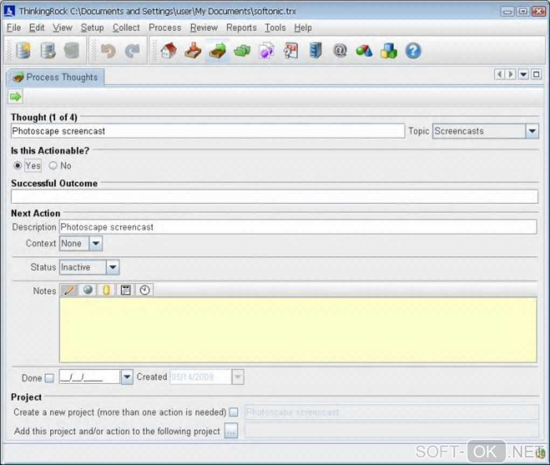
Task: Click the globe link icon in Notes
Action: click(x=88, y=289)
